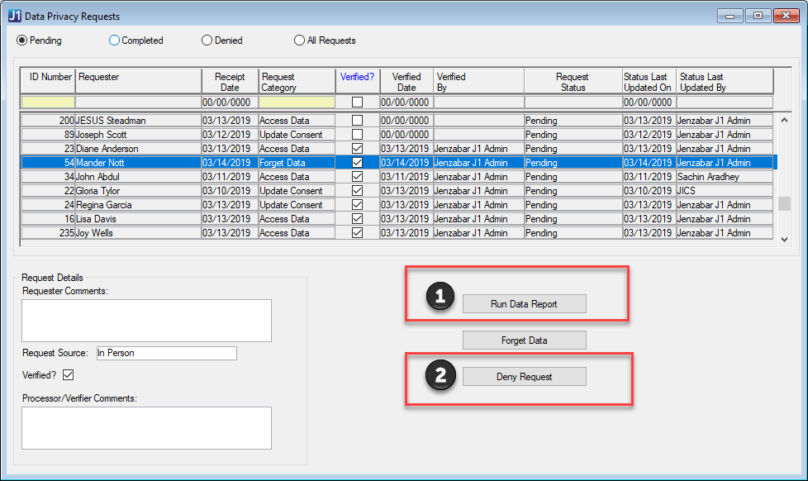Click into the Request Source field
Viewport: 808px width, 481px height.
click(166, 353)
